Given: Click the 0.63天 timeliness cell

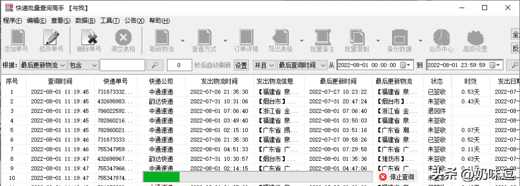Looking at the screenshot, I should (x=470, y=159).
